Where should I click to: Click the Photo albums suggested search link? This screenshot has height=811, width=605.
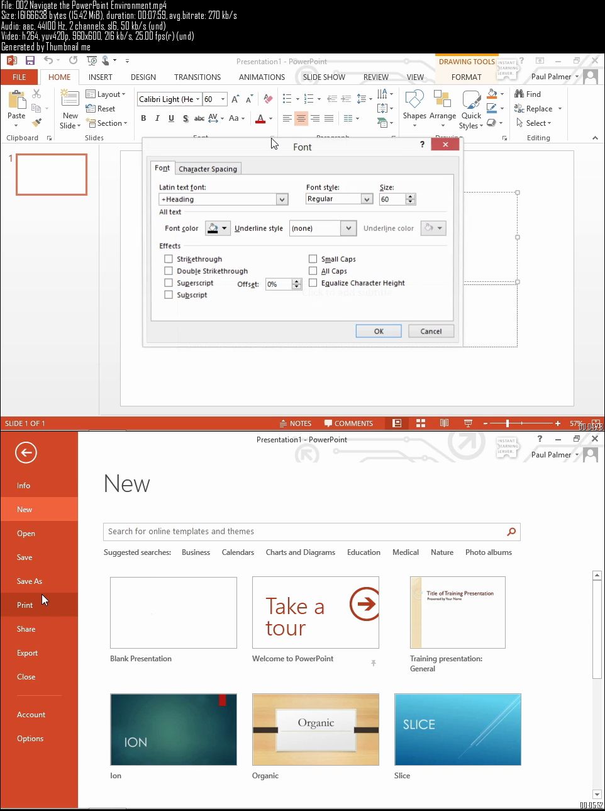point(489,552)
